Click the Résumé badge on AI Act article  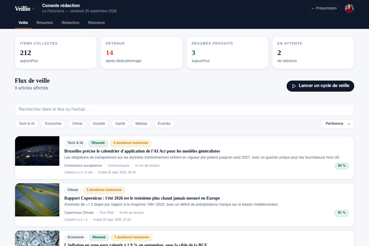pos(98,143)
